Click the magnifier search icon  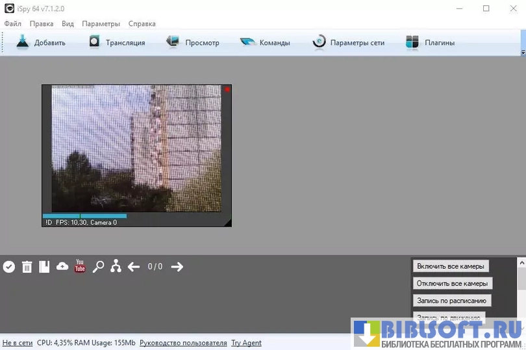point(98,266)
